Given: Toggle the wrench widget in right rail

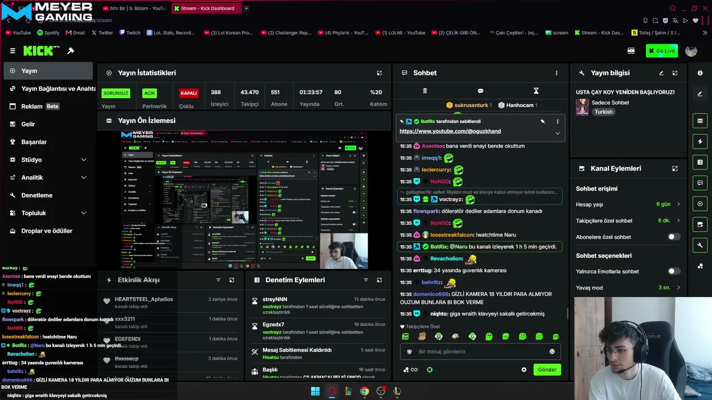Looking at the screenshot, I should point(700,245).
